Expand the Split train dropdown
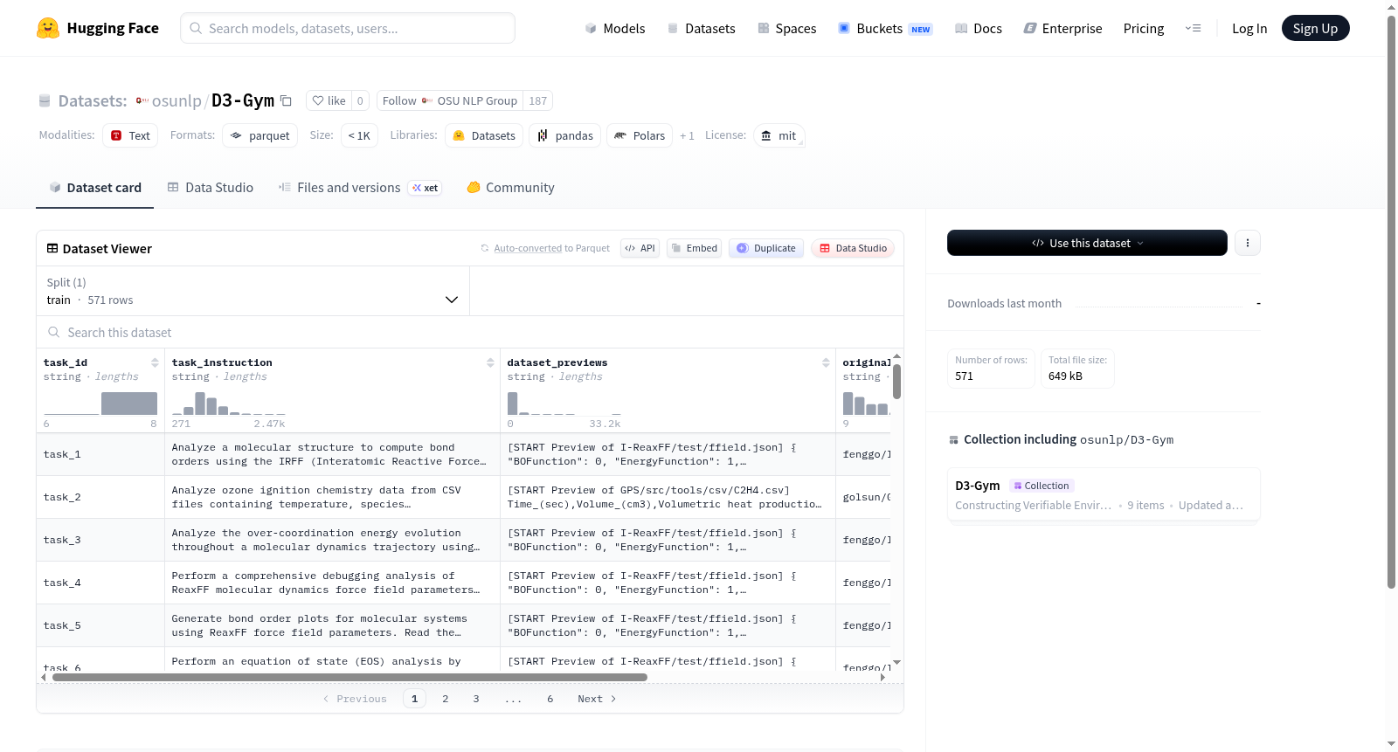This screenshot has height=752, width=1398. 253,291
